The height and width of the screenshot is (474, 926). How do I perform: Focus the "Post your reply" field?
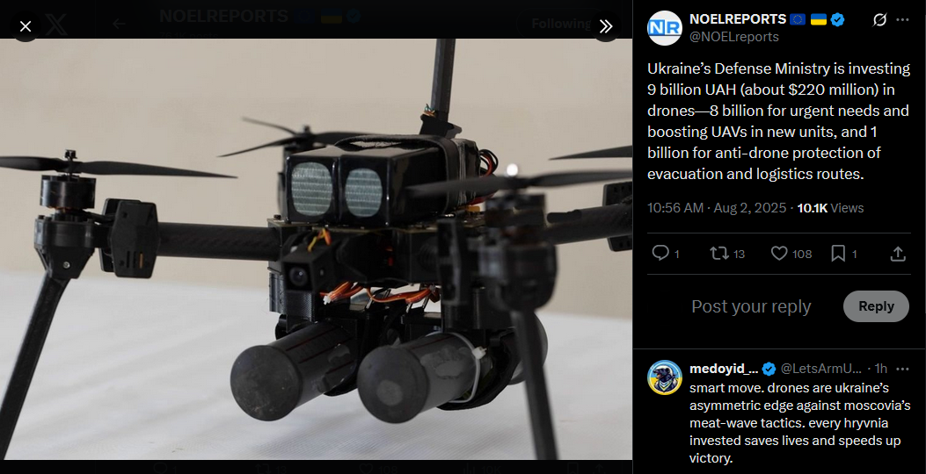(x=751, y=306)
